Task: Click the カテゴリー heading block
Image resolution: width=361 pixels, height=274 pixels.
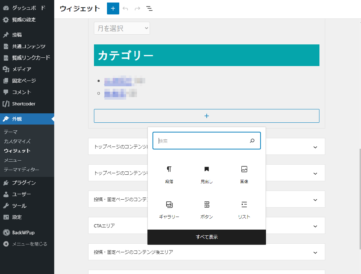Action: 206,55
